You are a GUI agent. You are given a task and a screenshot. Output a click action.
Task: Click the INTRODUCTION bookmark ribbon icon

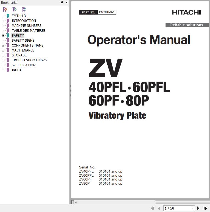tap(8, 21)
